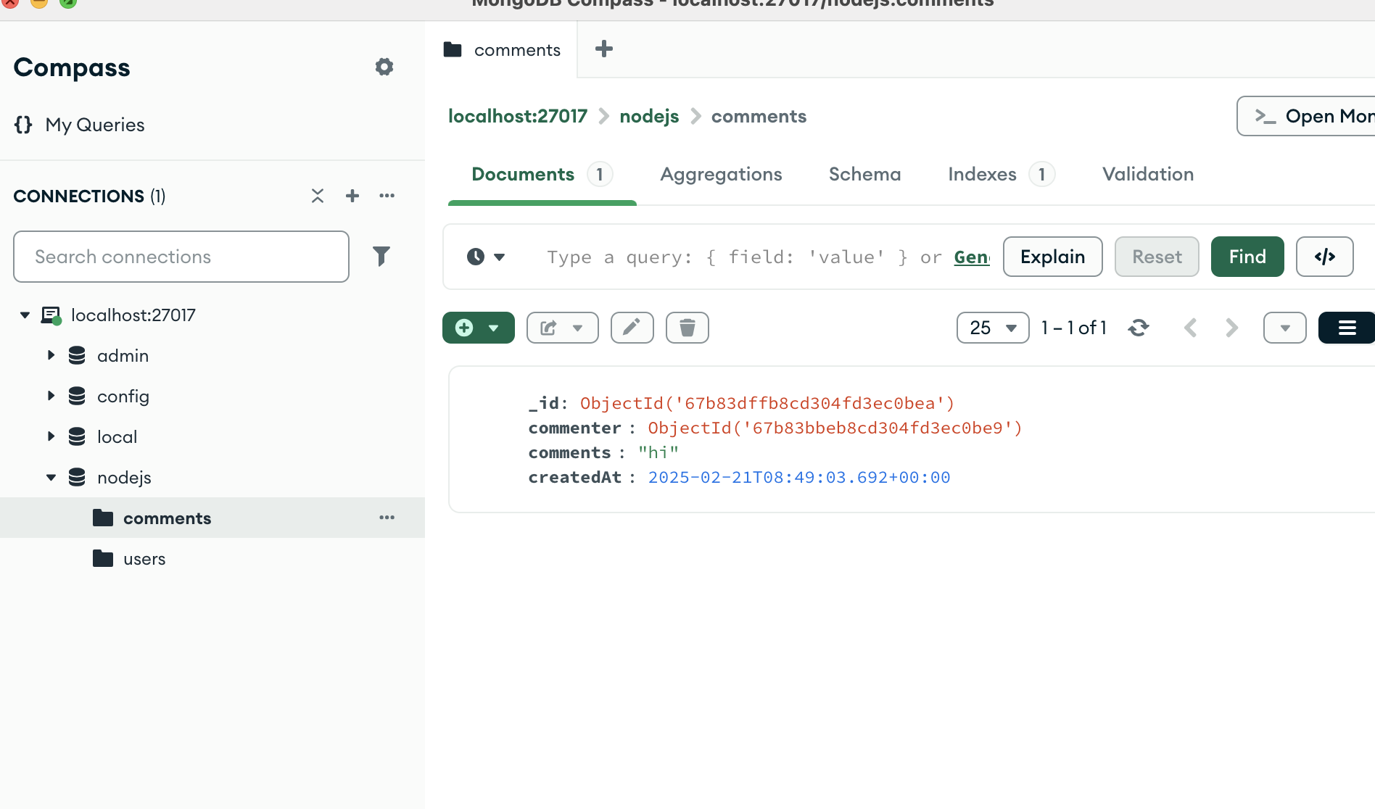Click the filter connections funnel icon
This screenshot has width=1375, height=809.
381,256
